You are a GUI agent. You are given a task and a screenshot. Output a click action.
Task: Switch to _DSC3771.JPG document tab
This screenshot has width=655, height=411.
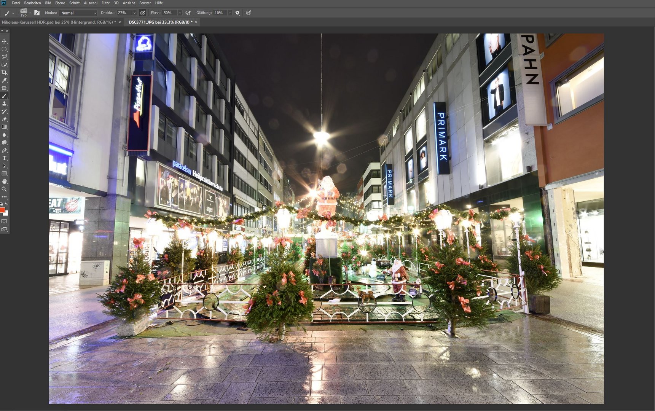click(x=161, y=22)
